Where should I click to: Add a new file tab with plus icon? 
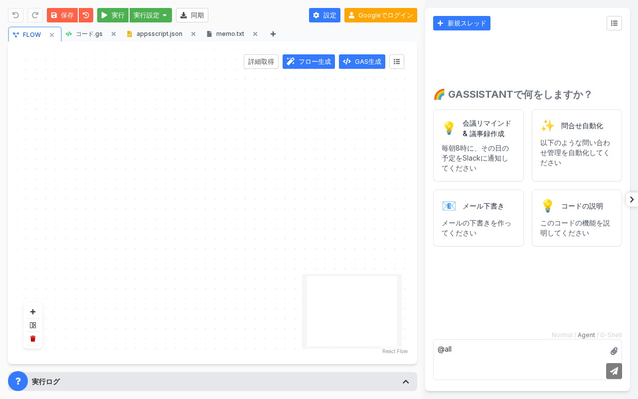tap(273, 34)
